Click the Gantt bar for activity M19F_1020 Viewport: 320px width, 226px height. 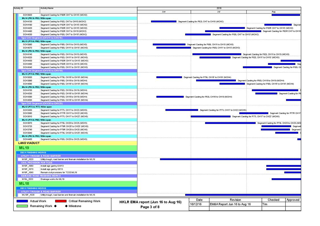coord(231,159)
